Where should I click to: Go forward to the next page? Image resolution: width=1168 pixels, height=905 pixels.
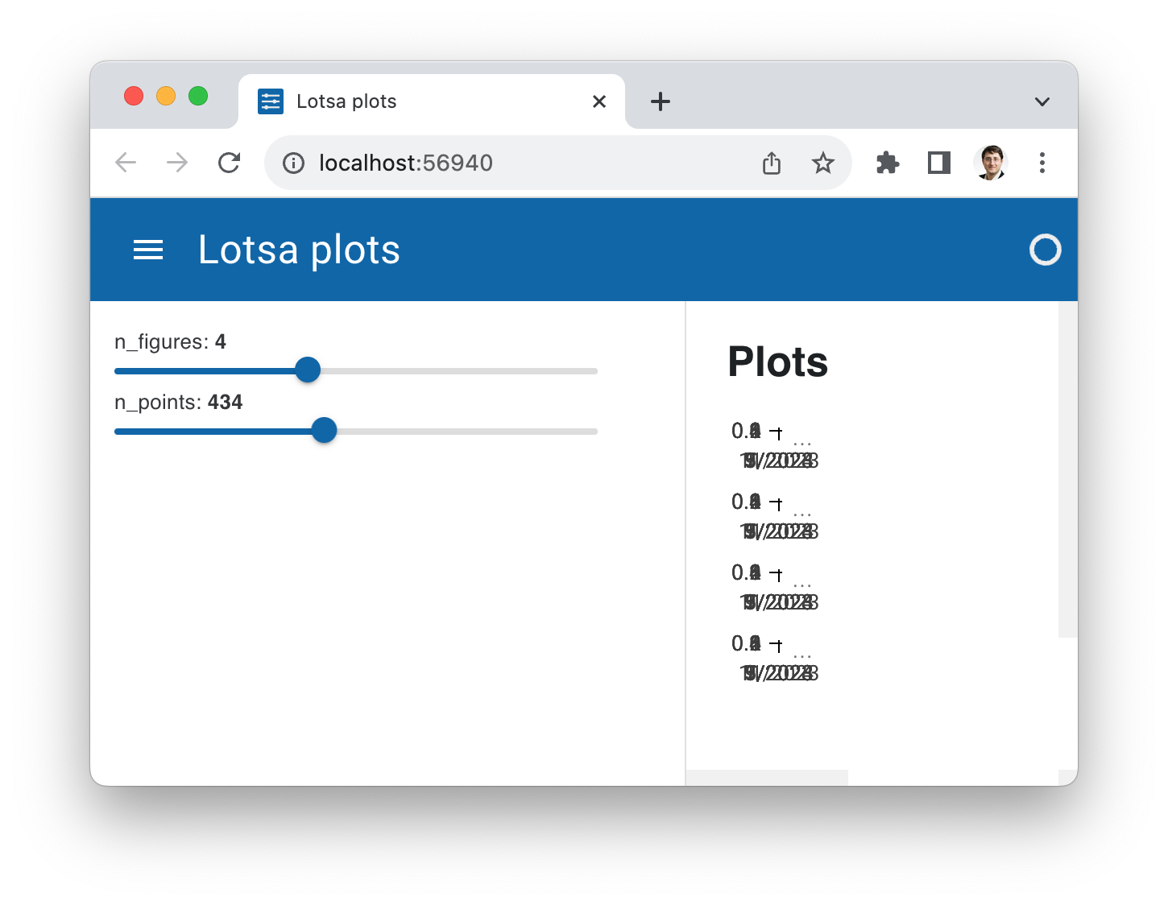pos(177,163)
